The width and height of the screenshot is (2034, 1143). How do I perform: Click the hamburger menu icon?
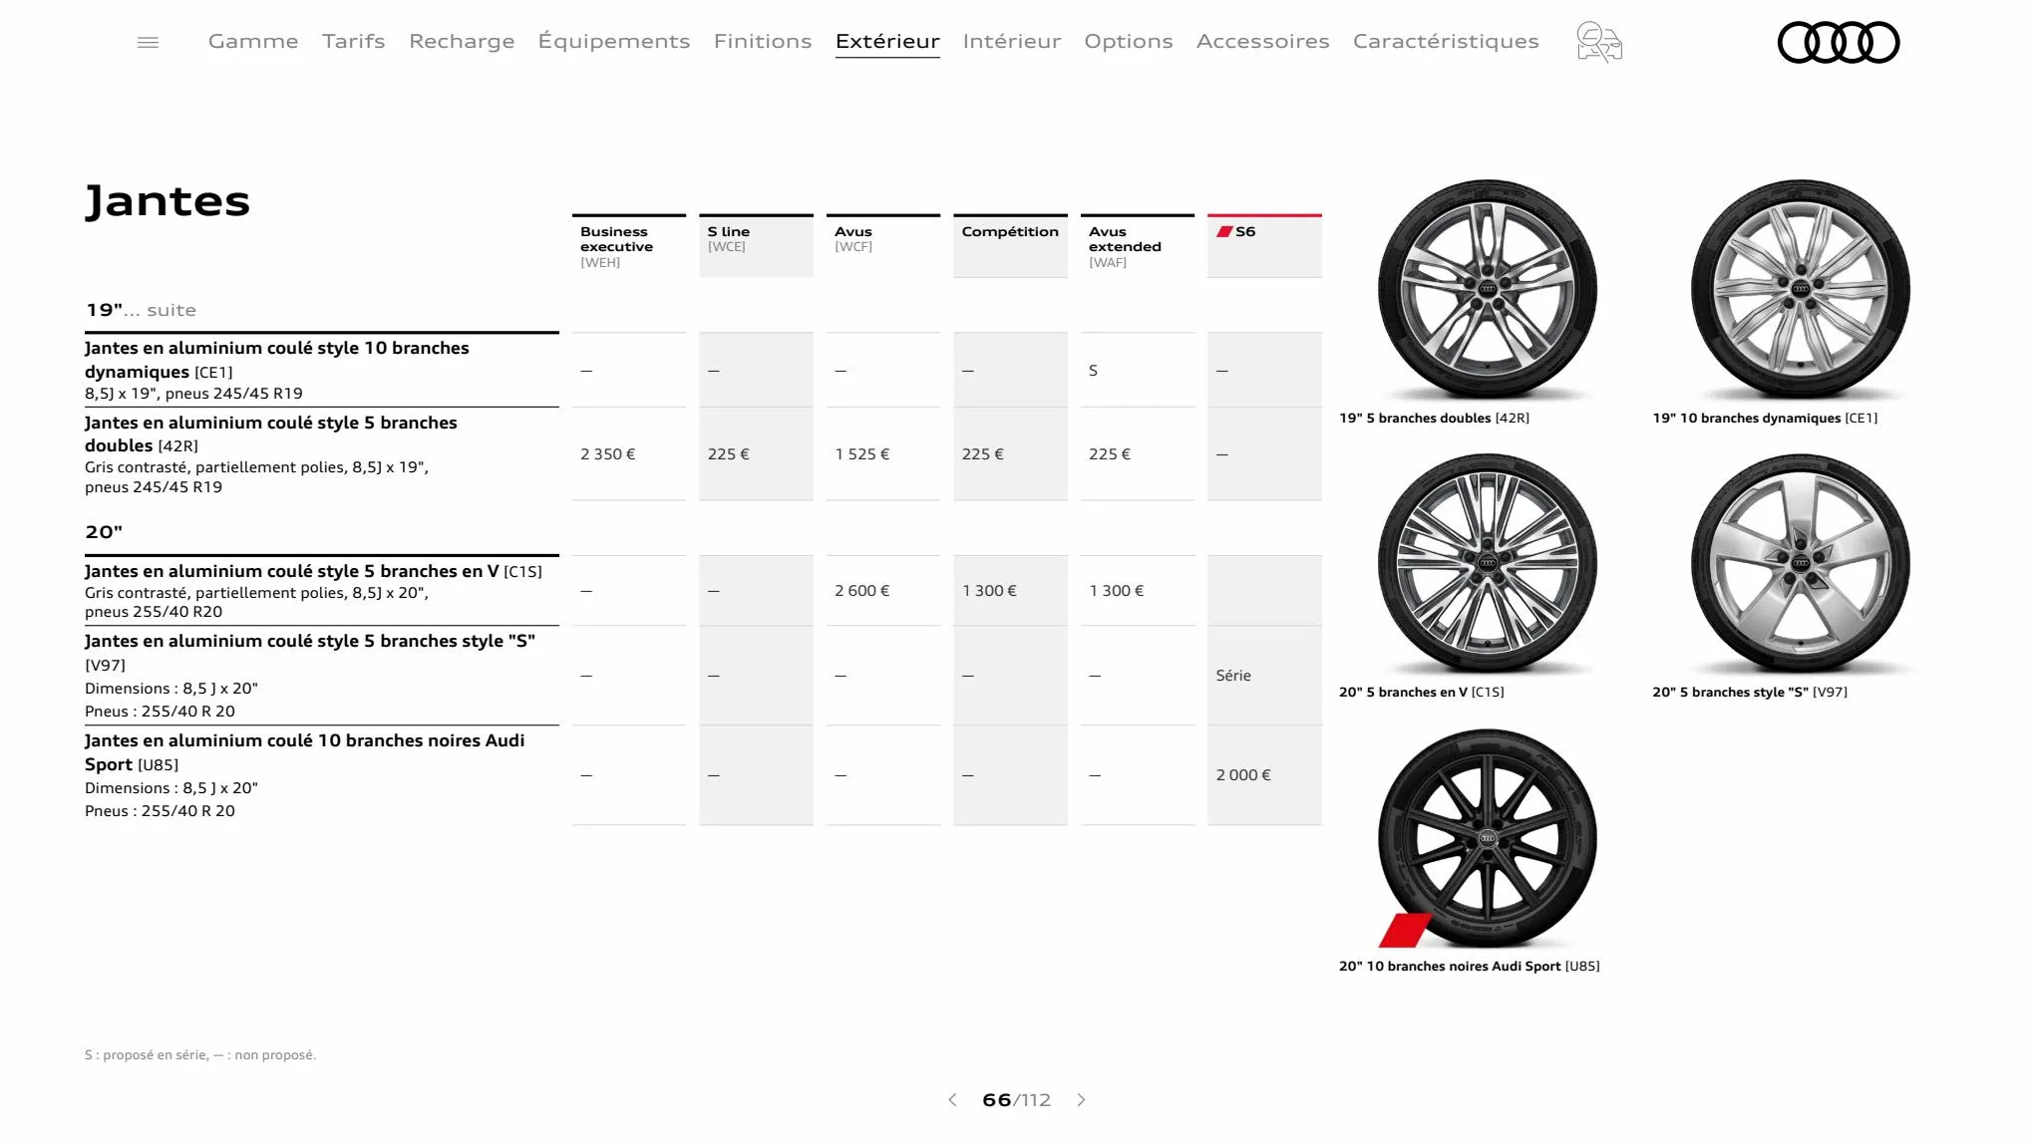pyautogui.click(x=149, y=42)
